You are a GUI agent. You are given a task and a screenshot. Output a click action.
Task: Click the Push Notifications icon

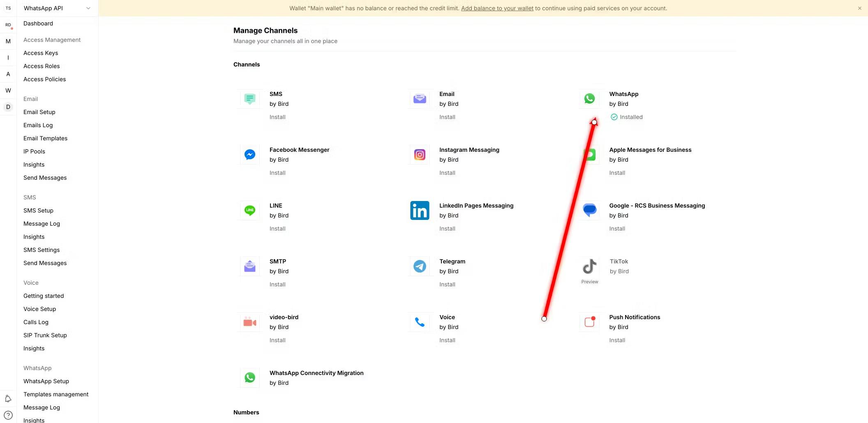click(589, 322)
